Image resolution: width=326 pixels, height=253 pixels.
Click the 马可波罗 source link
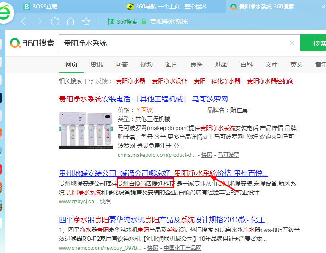pyautogui.click(x=229, y=155)
